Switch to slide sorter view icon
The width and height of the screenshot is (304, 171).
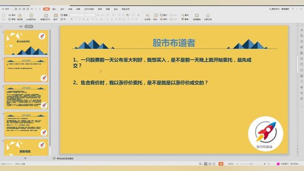click(210, 164)
